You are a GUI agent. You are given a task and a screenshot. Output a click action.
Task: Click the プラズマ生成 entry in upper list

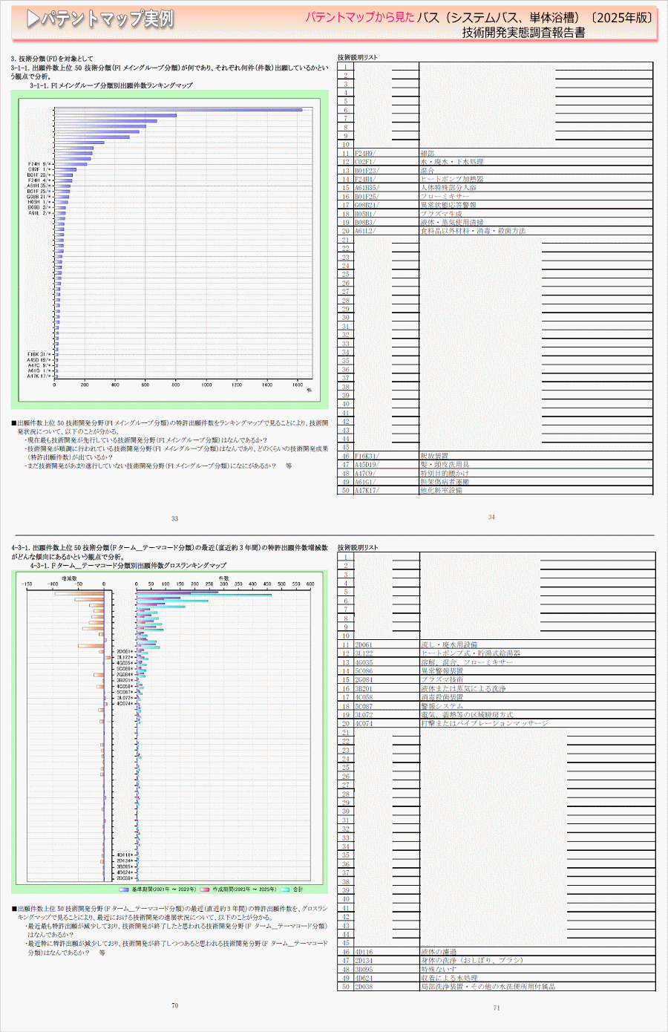coord(441,214)
